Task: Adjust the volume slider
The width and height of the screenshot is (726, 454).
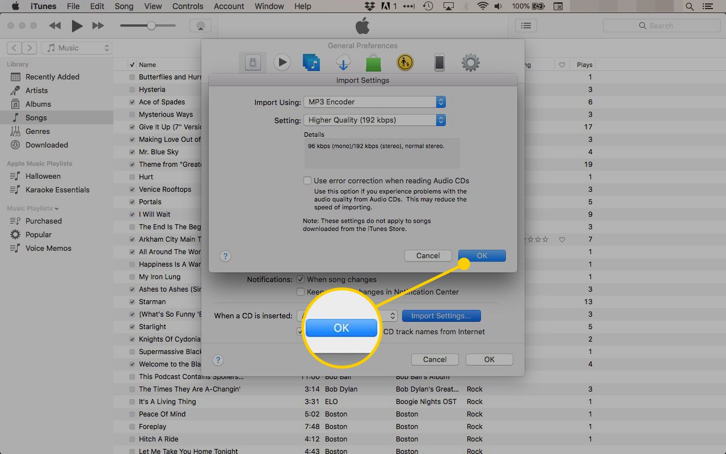Action: coord(151,26)
